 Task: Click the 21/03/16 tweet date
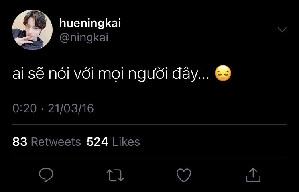tap(71, 108)
